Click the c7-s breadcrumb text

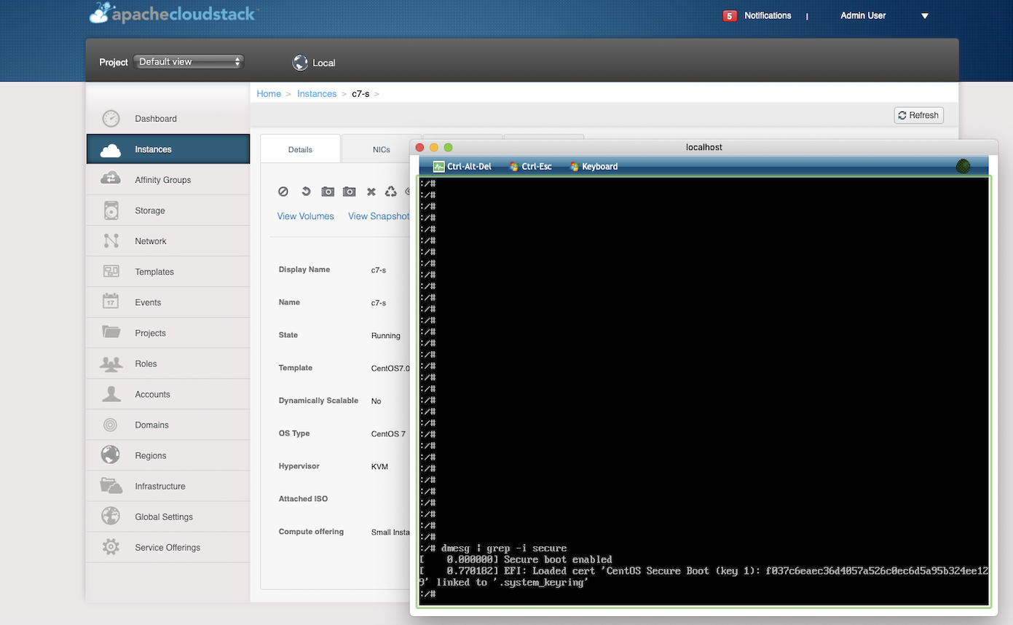[360, 94]
